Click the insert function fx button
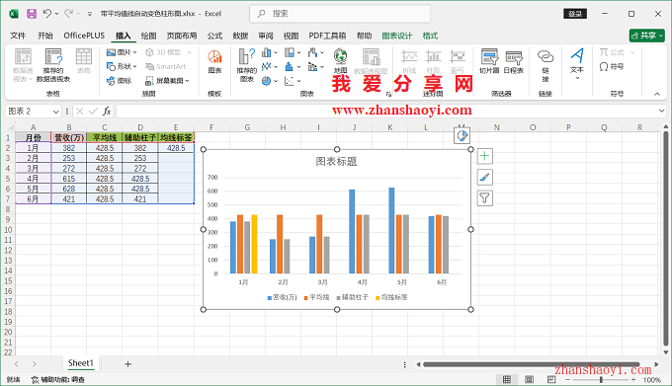Screen dimensions: 672x386 [x=107, y=112]
